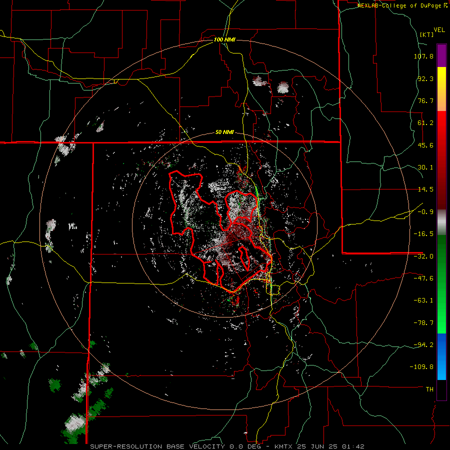Click the 61.2 velocity scale value

click(x=425, y=123)
